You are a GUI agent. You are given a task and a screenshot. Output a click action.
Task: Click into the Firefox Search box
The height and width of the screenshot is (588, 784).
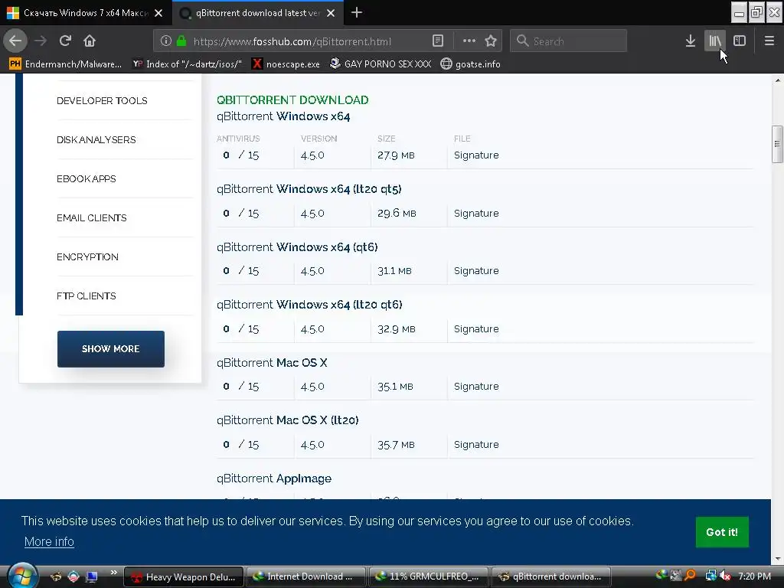569,41
